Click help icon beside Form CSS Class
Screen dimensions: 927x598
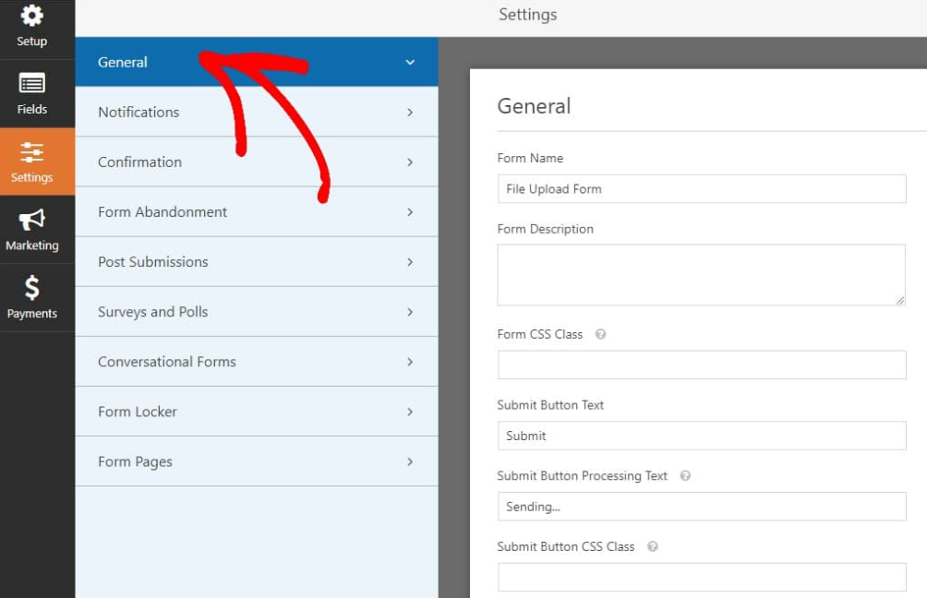pyautogui.click(x=601, y=334)
